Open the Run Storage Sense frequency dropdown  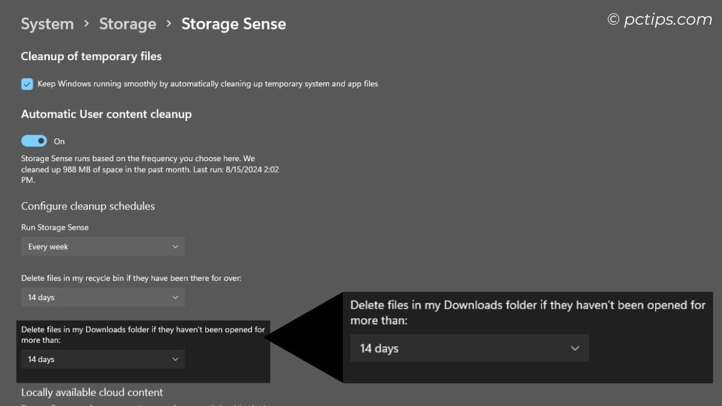102,247
